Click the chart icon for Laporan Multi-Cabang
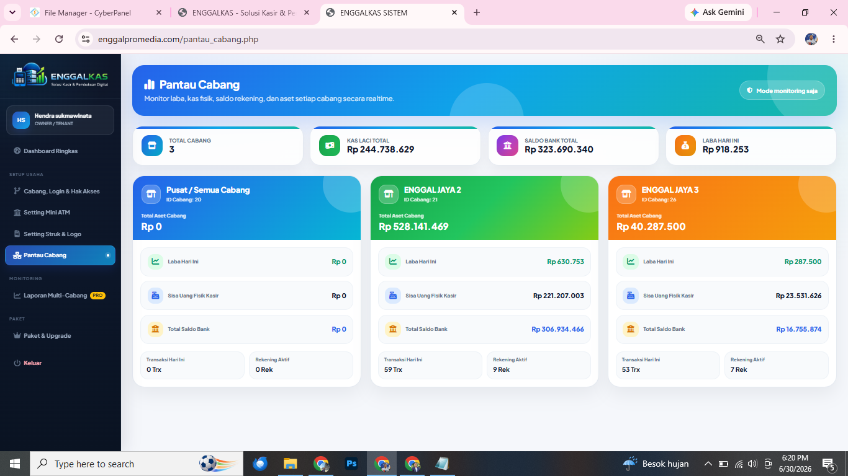Image resolution: width=848 pixels, height=476 pixels. tap(17, 296)
